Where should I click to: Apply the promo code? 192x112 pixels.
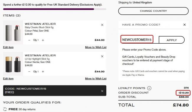click(172, 40)
